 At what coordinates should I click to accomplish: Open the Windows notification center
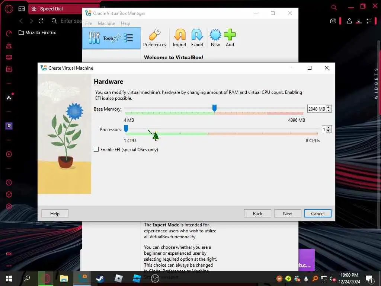pos(369,279)
